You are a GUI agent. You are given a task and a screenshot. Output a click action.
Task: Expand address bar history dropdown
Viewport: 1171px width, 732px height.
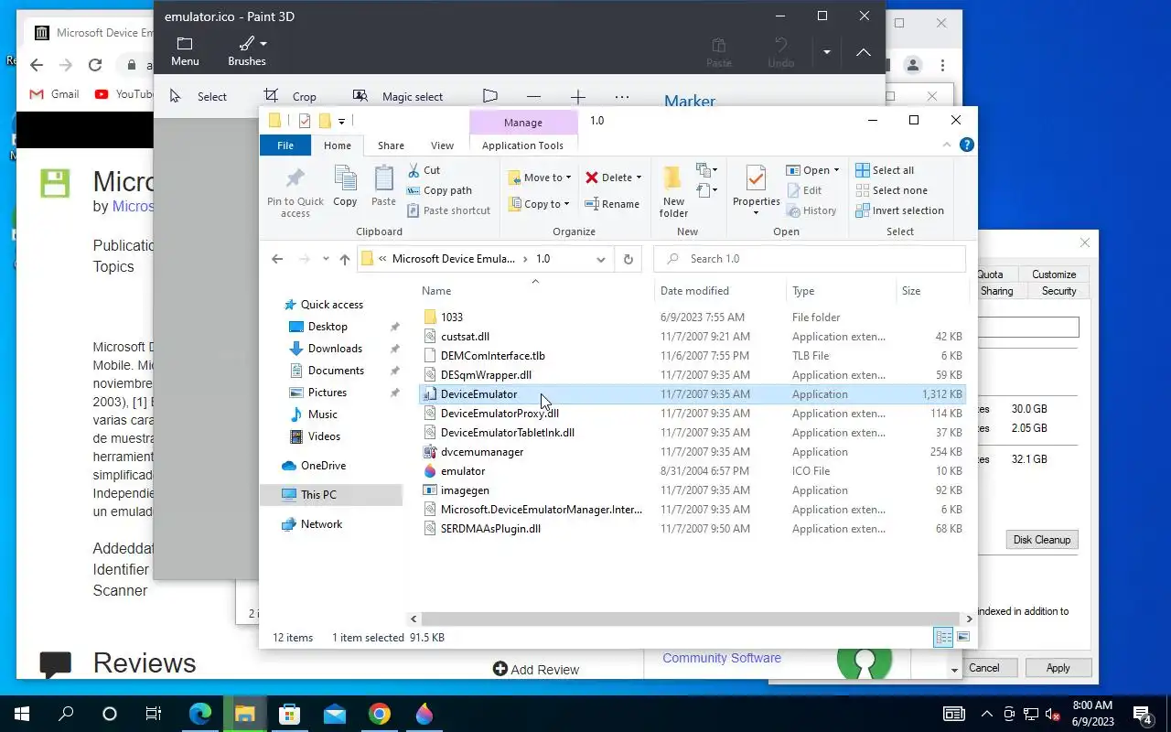point(601,259)
